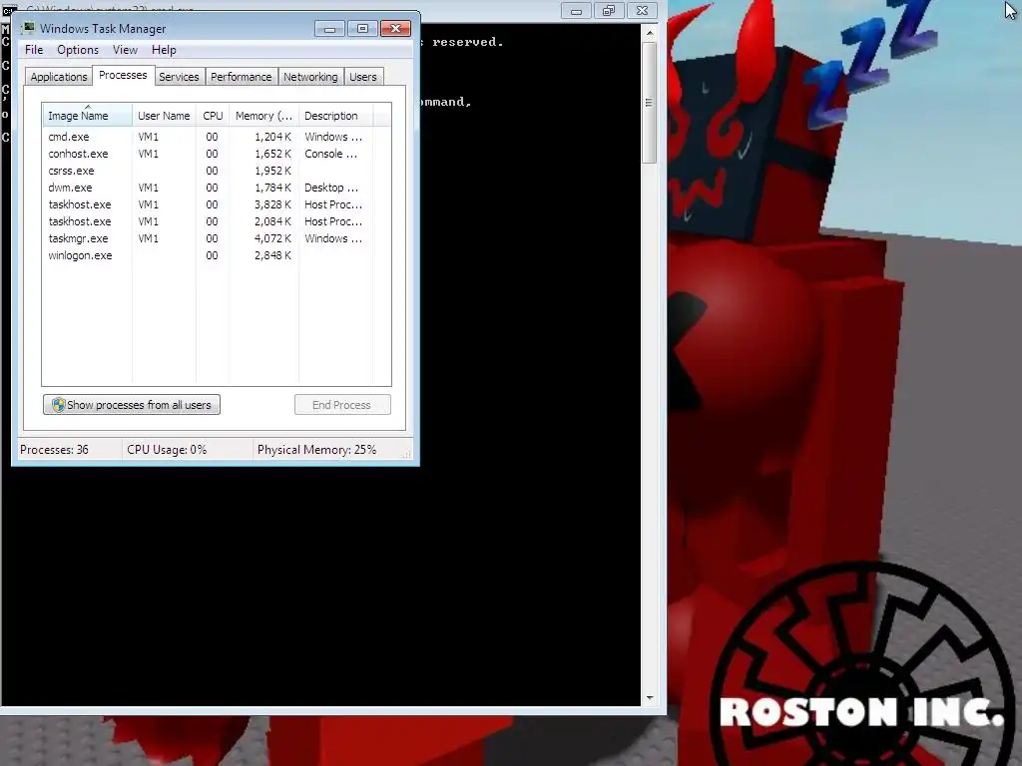Click the 4,072 K memory value

tap(272, 238)
